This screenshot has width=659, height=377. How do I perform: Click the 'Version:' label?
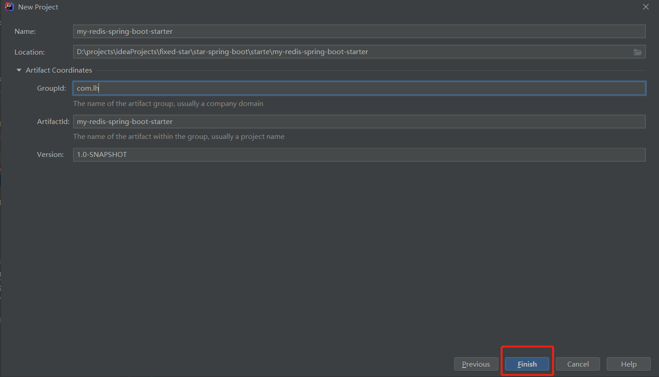50,154
